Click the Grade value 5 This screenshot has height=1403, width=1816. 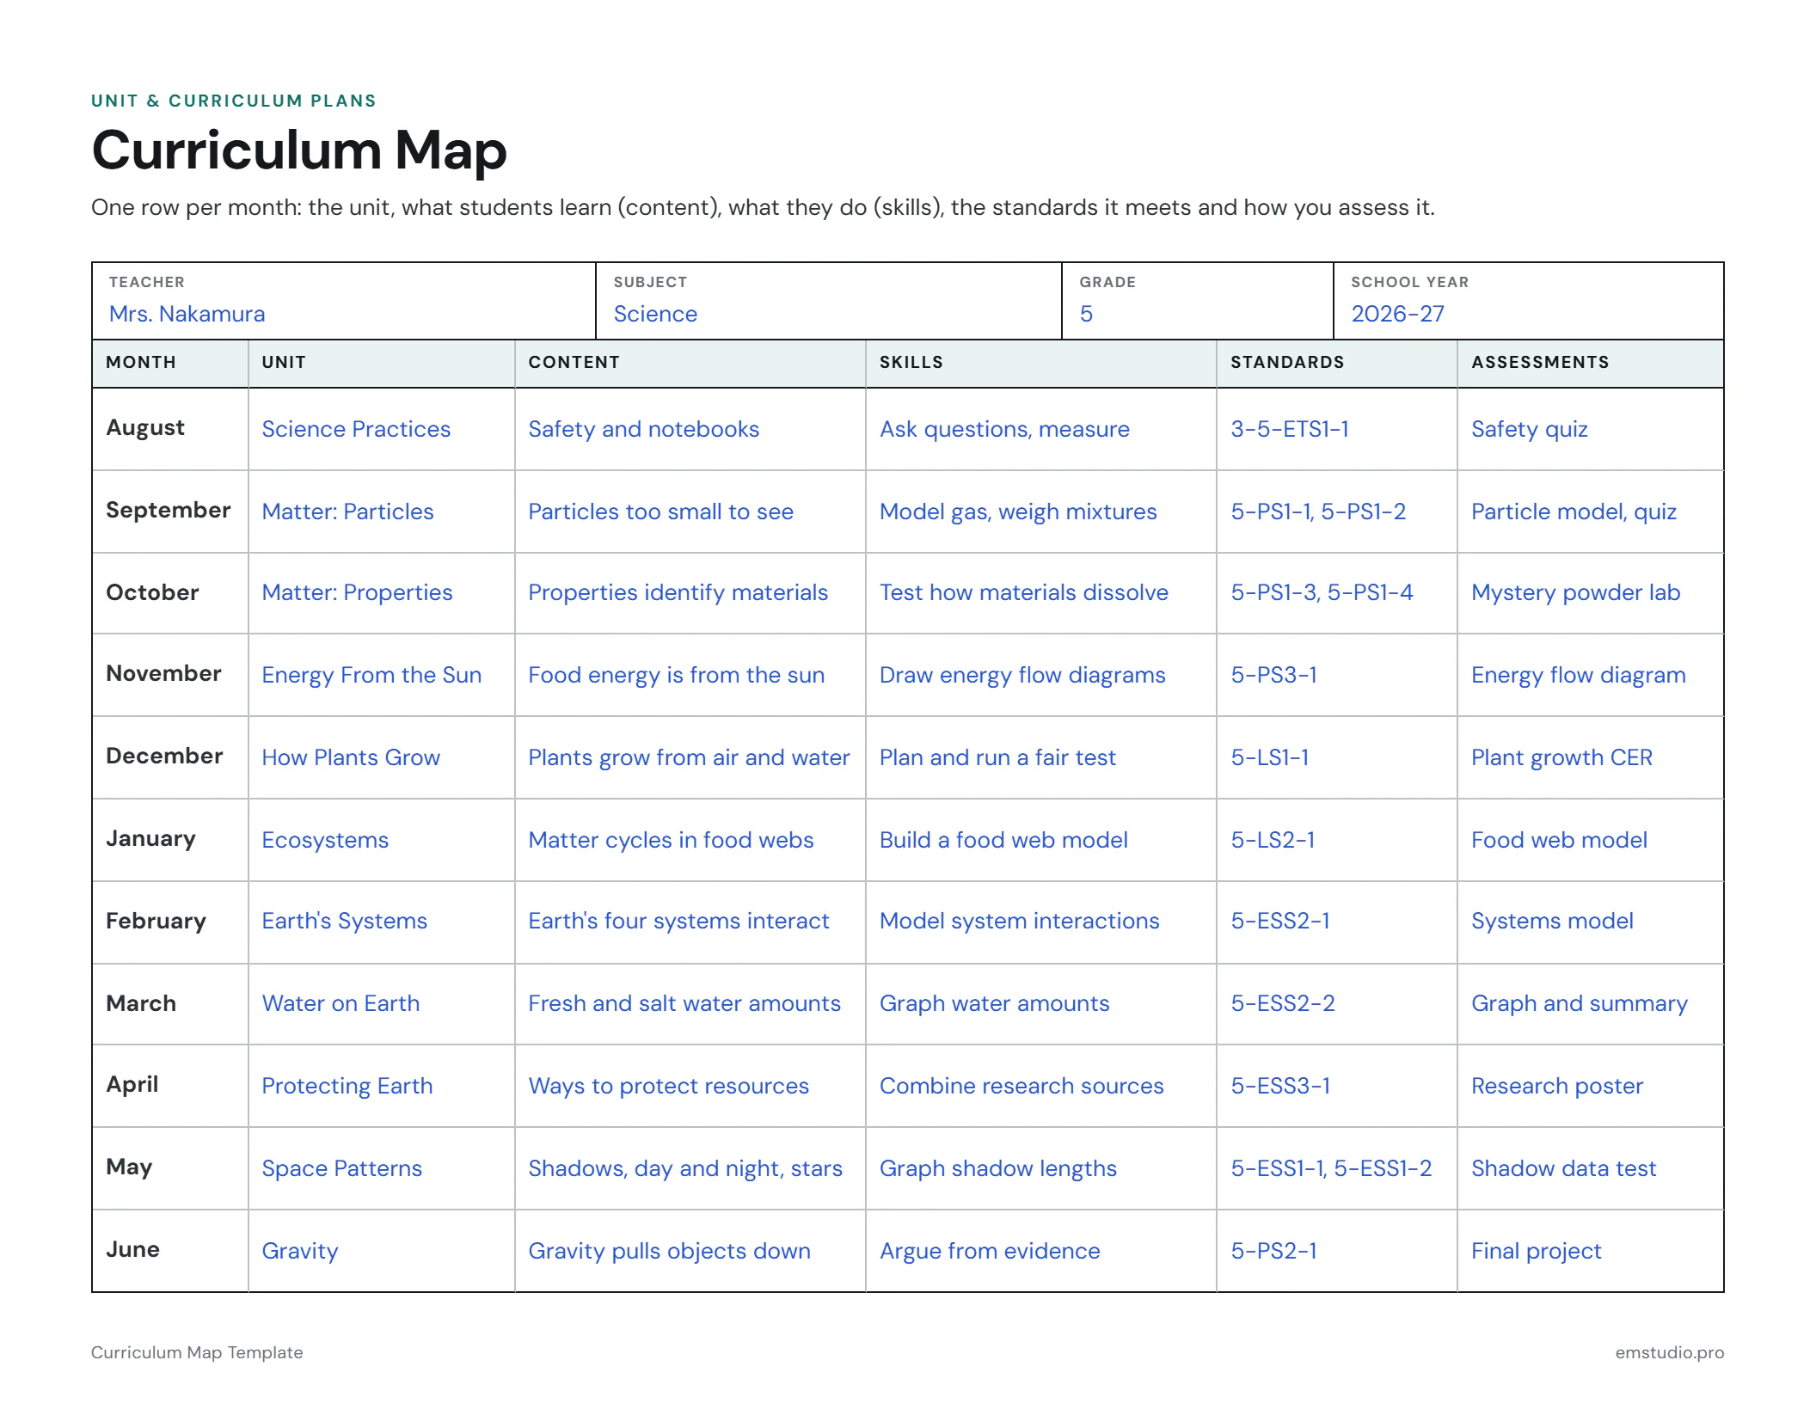point(1086,314)
